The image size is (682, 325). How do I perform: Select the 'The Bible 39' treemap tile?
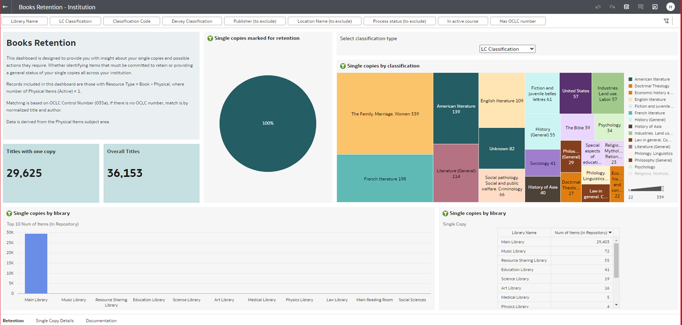[577, 128]
